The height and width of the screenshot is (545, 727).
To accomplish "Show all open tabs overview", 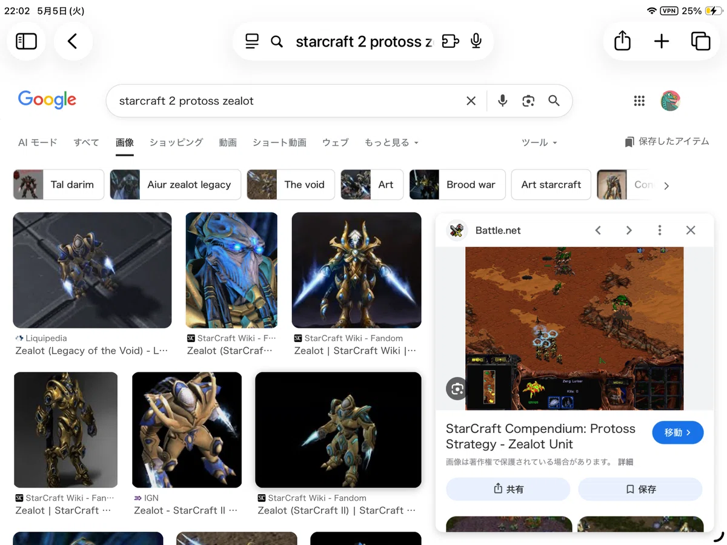I will (700, 41).
